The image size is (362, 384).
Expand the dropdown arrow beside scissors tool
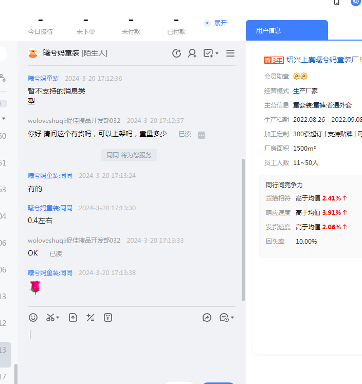[58, 318]
